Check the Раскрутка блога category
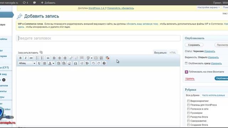The width and height of the screenshot is (228, 128). (x=188, y=117)
